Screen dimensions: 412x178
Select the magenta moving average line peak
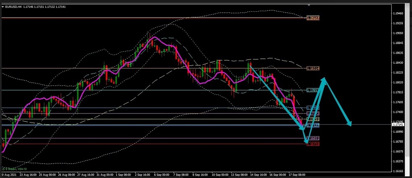154,37
